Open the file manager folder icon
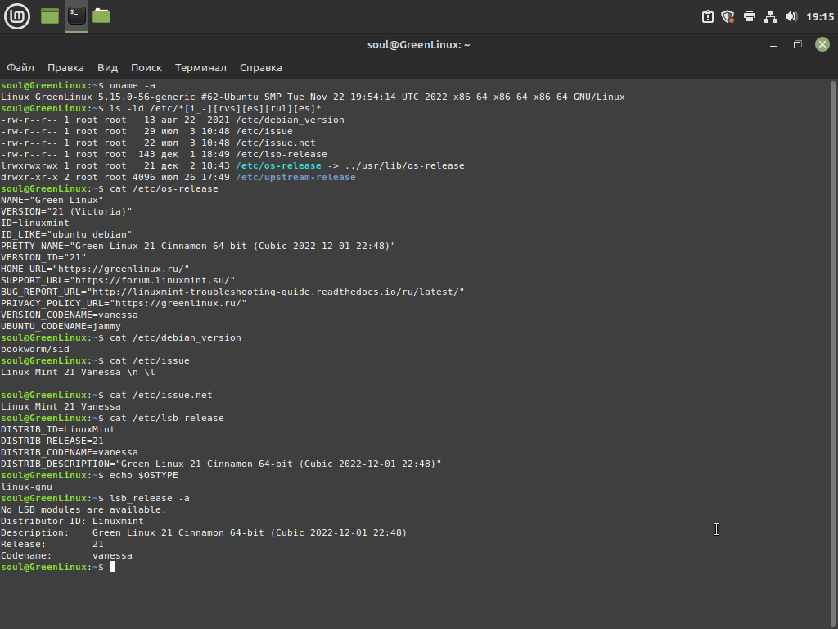Viewport: 838px width, 629px height. [x=101, y=16]
